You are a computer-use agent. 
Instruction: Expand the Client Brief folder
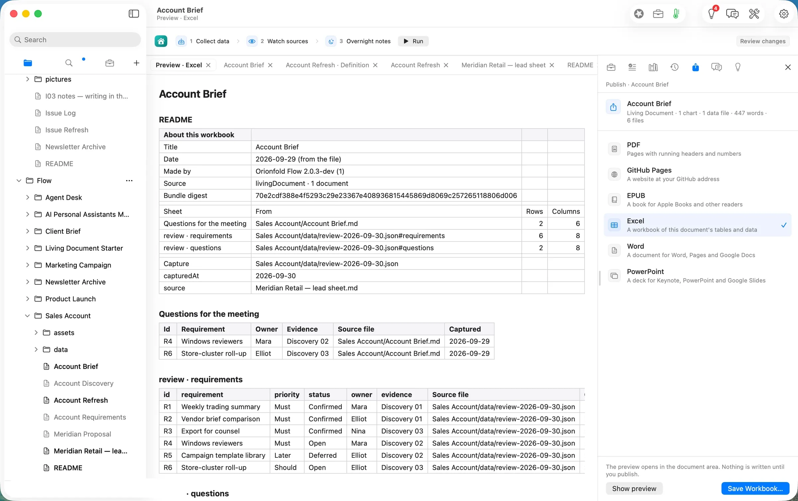pyautogui.click(x=28, y=231)
